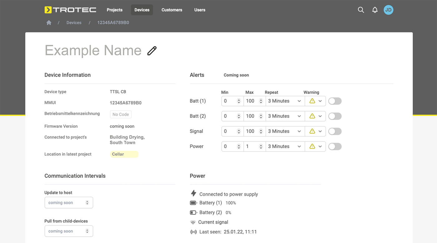Click the Cellar location tag
This screenshot has height=243, width=437.
click(124, 154)
